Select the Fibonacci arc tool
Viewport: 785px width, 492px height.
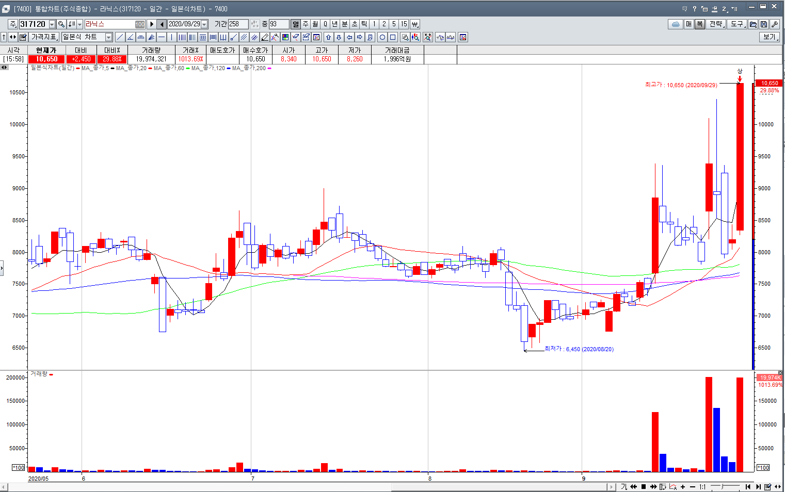140,37
